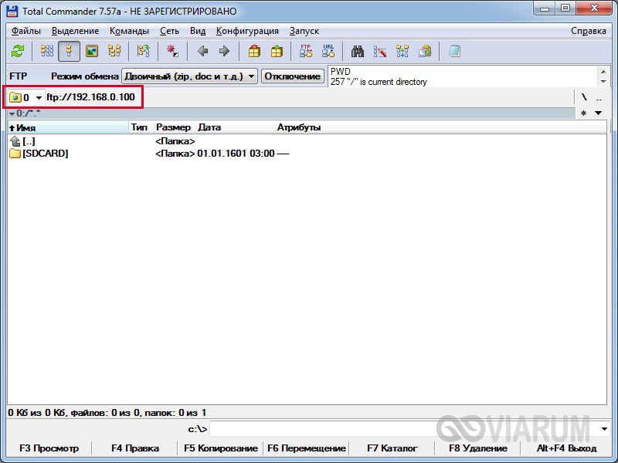Open file search with binoculars icon

[x=358, y=51]
